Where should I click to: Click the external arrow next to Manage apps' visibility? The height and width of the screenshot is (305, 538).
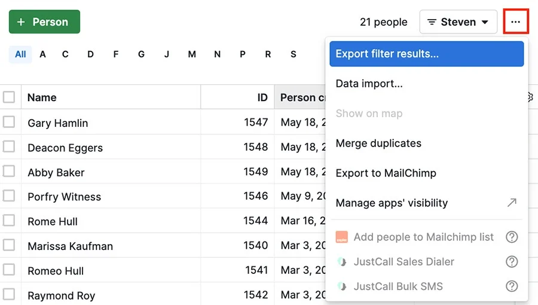(512, 203)
